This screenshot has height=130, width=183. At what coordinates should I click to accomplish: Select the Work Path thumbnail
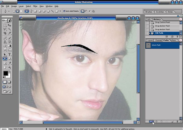[x=149, y=45]
